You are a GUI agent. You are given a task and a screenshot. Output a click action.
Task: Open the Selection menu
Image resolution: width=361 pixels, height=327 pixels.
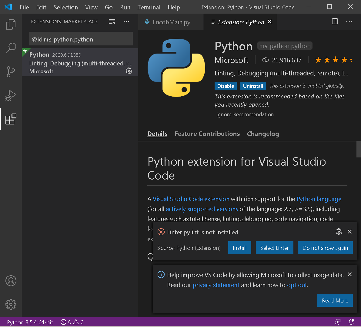(x=65, y=7)
